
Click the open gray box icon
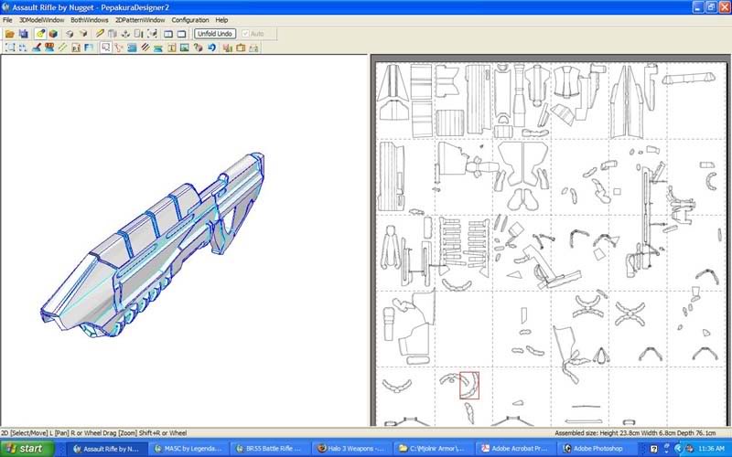(x=83, y=34)
